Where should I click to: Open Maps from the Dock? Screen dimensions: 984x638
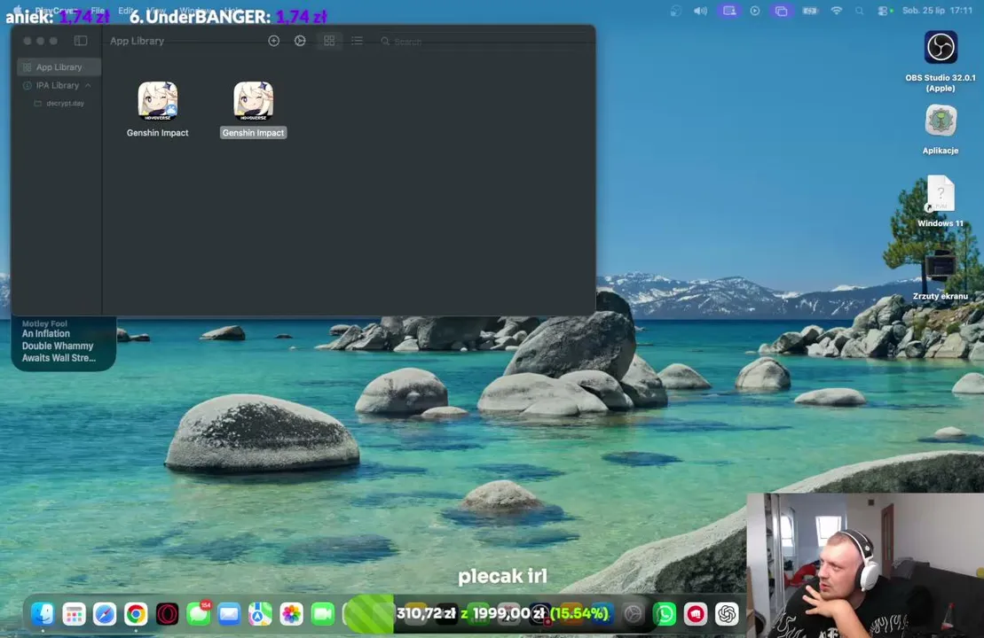(260, 614)
